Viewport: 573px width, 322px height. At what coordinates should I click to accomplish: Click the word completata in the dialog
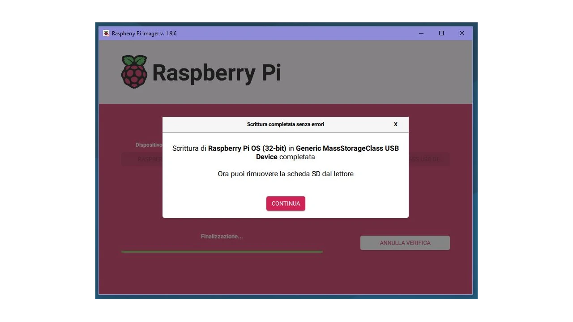click(x=297, y=157)
